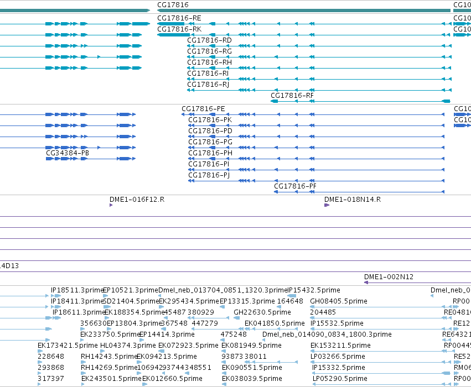Open EK188354.5prime EST label
471x387 pixels.
tap(134, 312)
